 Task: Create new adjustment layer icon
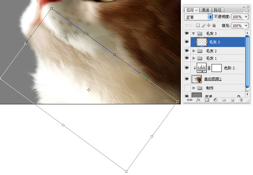pyautogui.click(x=215, y=100)
